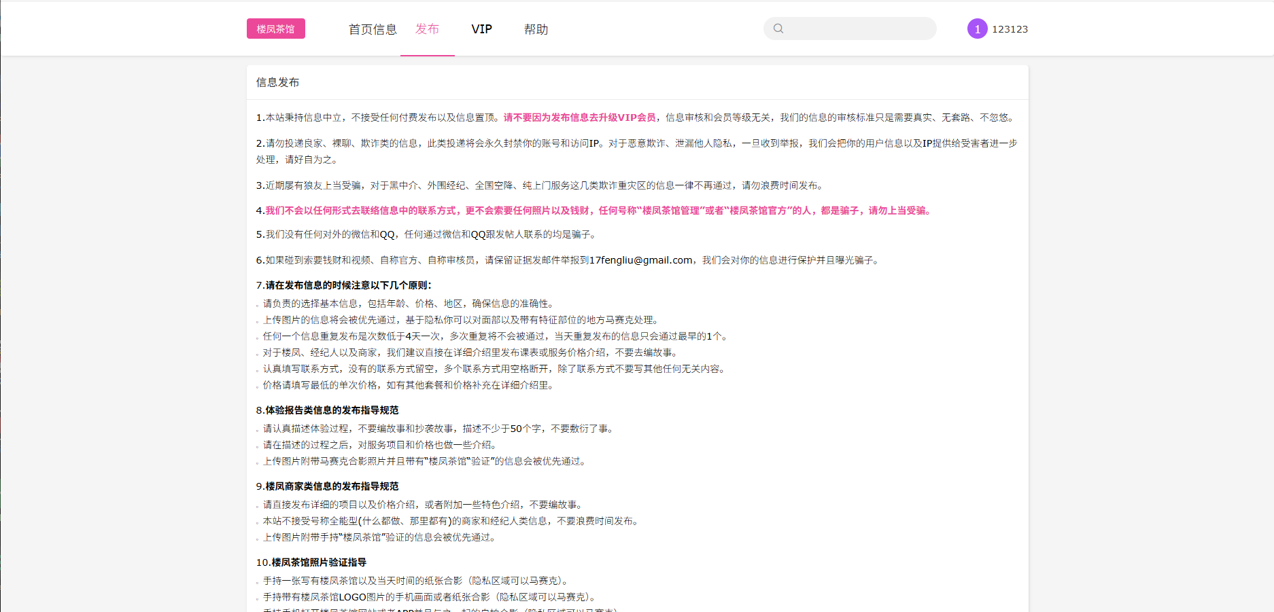Click the email address 17fengliu@gmail.com
This screenshot has width=1274, height=612.
click(638, 259)
